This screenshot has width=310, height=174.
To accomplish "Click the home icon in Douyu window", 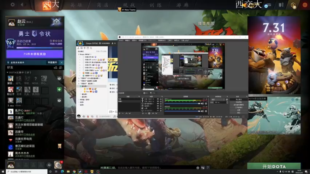I will coord(80,43).
